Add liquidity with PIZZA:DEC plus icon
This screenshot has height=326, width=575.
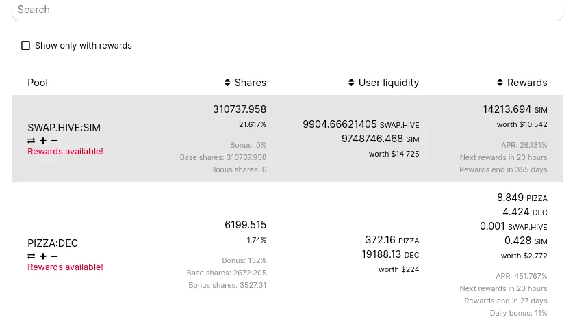(x=43, y=256)
